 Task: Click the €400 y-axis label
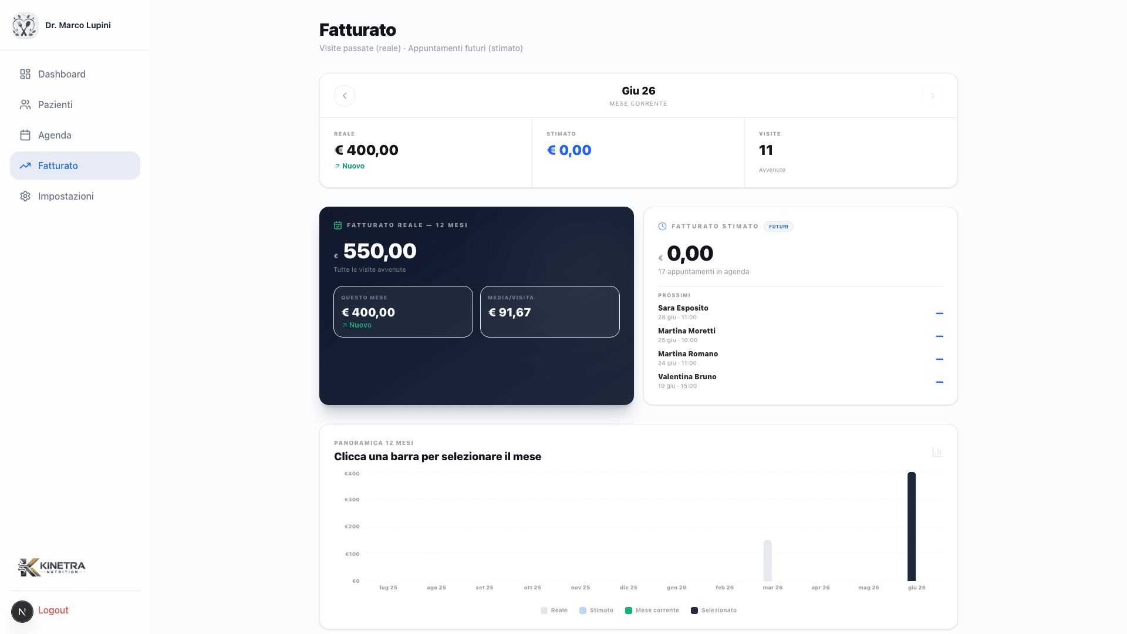pyautogui.click(x=352, y=474)
